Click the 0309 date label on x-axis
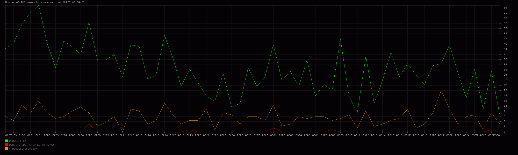The image size is (518, 155). [340, 135]
